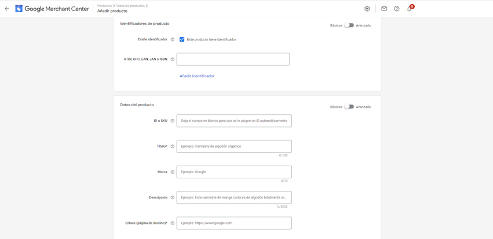Open the notifications bell
Image resolution: width=493 pixels, height=239 pixels.
coord(409,9)
